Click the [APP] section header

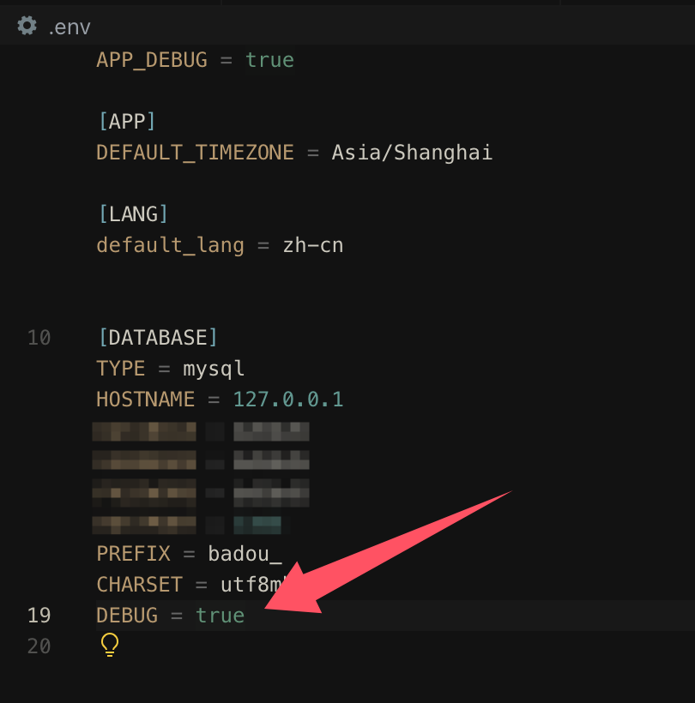(x=127, y=122)
